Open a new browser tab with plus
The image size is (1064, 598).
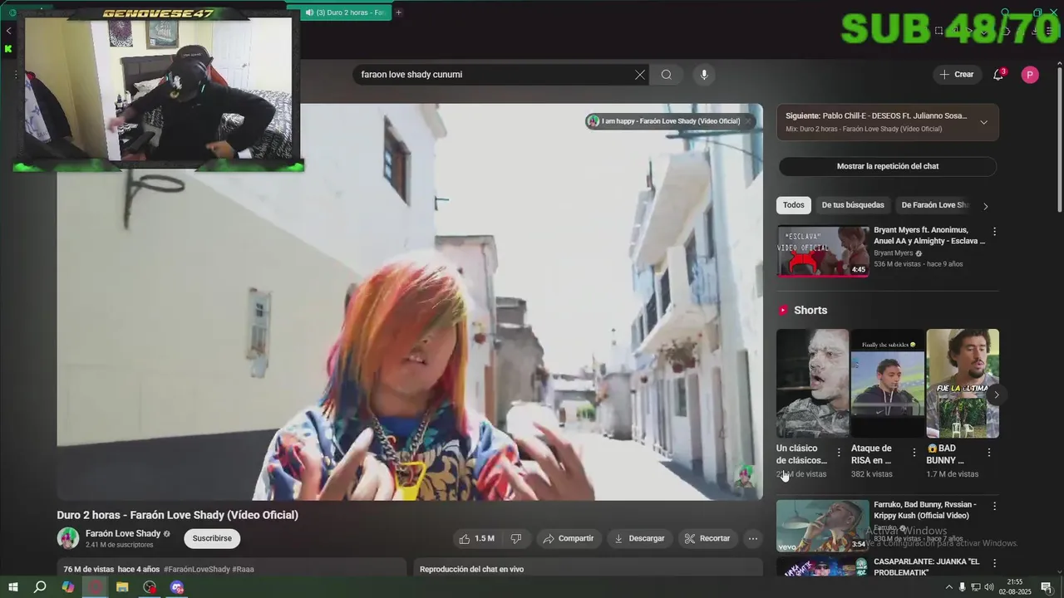tap(398, 12)
